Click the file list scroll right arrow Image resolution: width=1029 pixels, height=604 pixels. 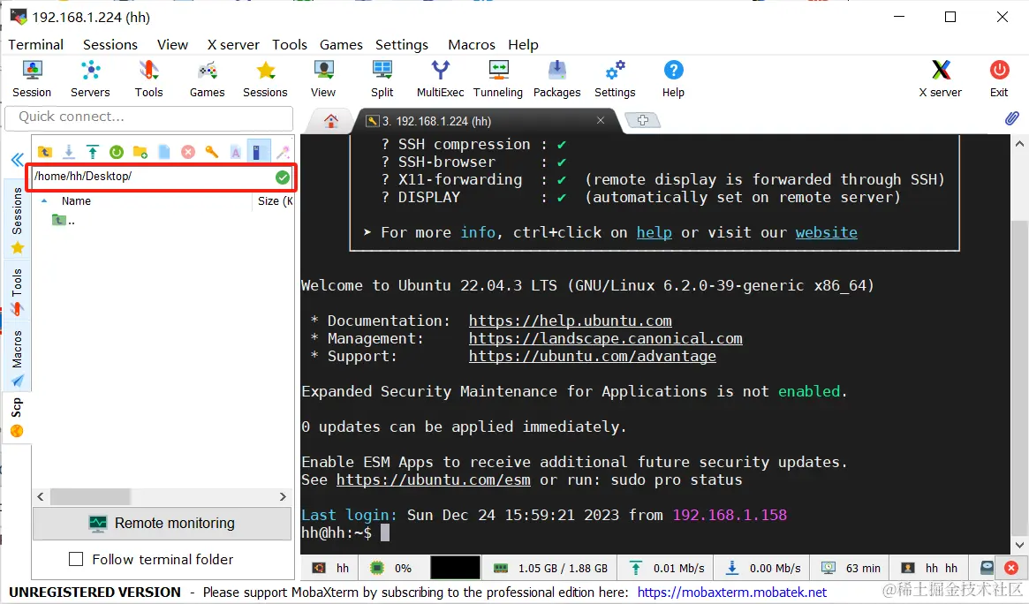(283, 496)
